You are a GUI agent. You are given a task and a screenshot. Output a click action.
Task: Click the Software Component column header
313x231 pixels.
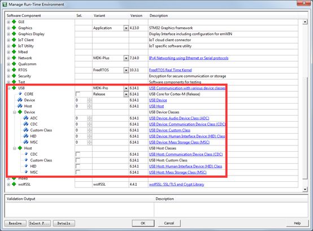tap(24, 16)
